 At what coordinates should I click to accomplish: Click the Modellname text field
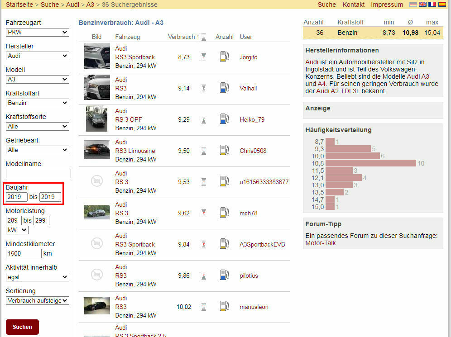coord(38,173)
